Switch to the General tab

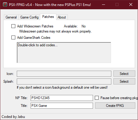coord(11,17)
